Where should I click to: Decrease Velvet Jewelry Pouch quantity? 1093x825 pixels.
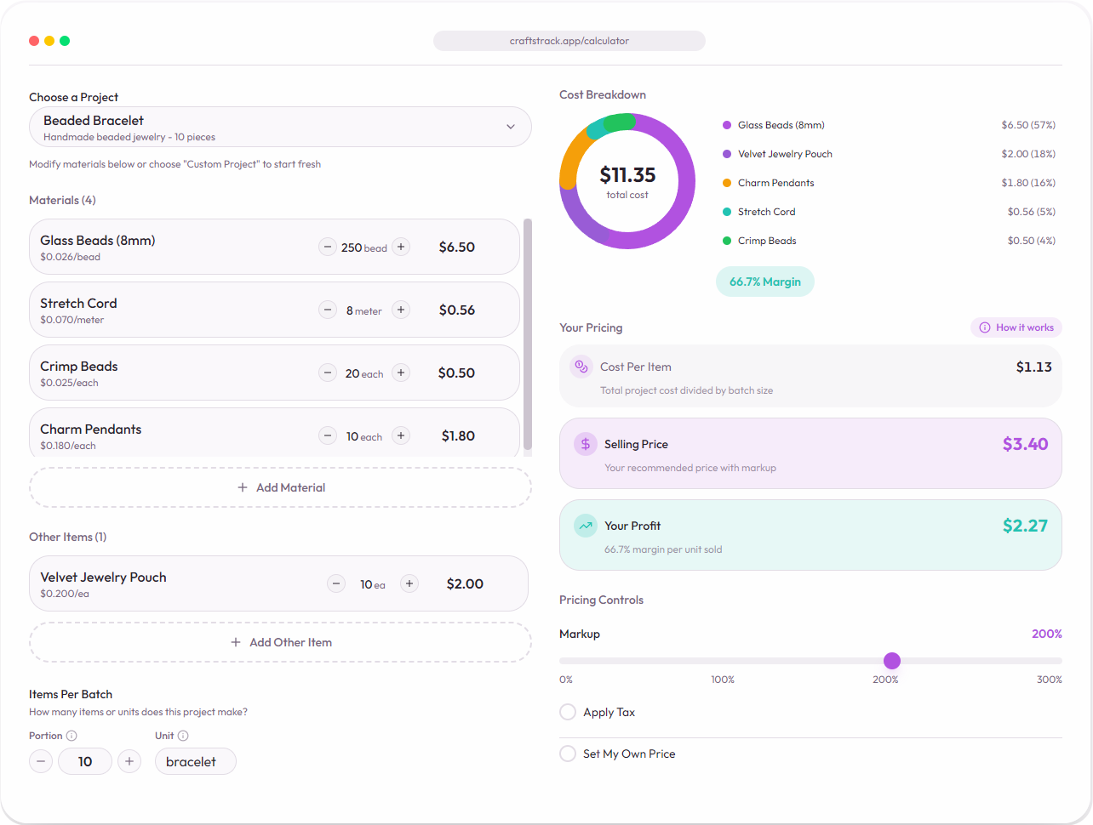coord(336,583)
